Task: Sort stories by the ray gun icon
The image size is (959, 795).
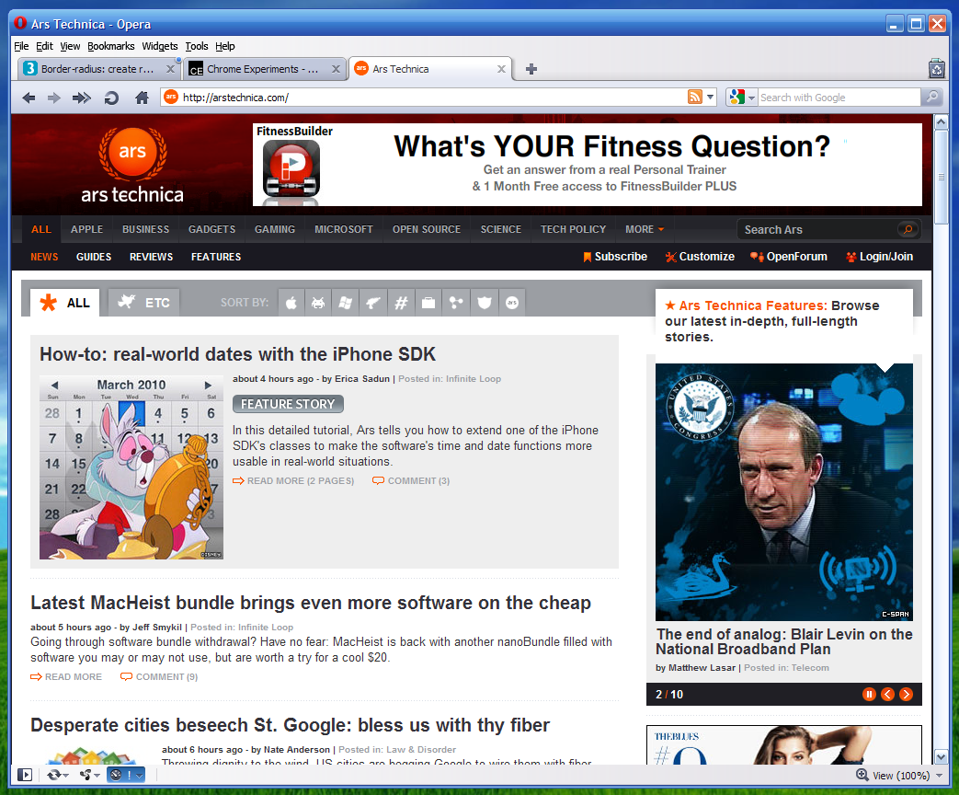Action: point(373,303)
